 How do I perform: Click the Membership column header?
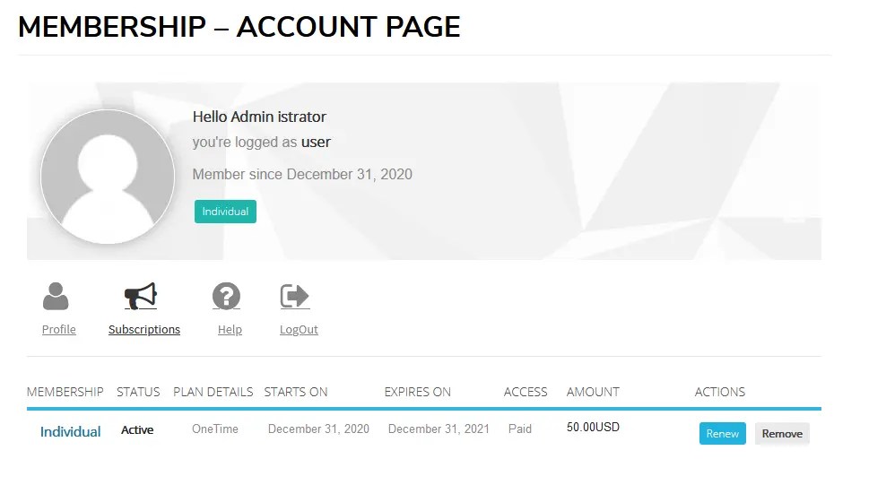pos(65,392)
